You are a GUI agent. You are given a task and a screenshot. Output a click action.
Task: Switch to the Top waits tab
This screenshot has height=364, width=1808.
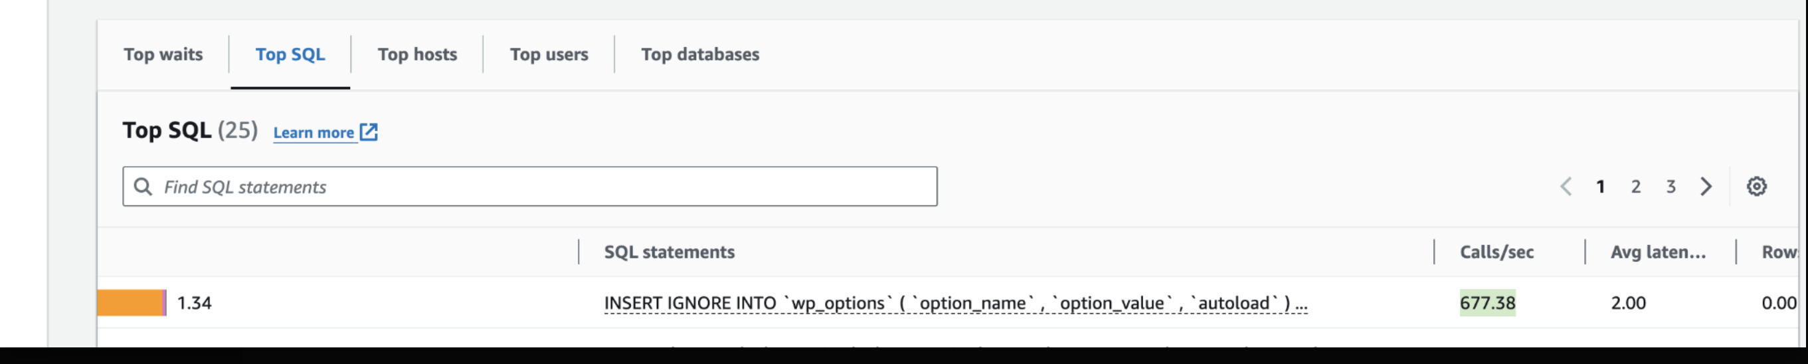(163, 54)
